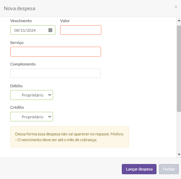Click the Valor field label
The height and width of the screenshot is (179, 181).
65,21
